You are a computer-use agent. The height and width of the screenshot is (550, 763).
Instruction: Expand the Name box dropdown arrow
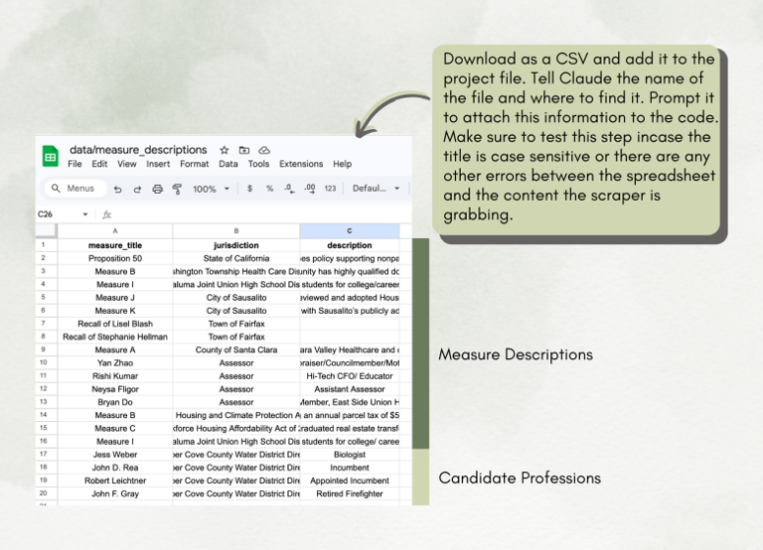point(85,214)
